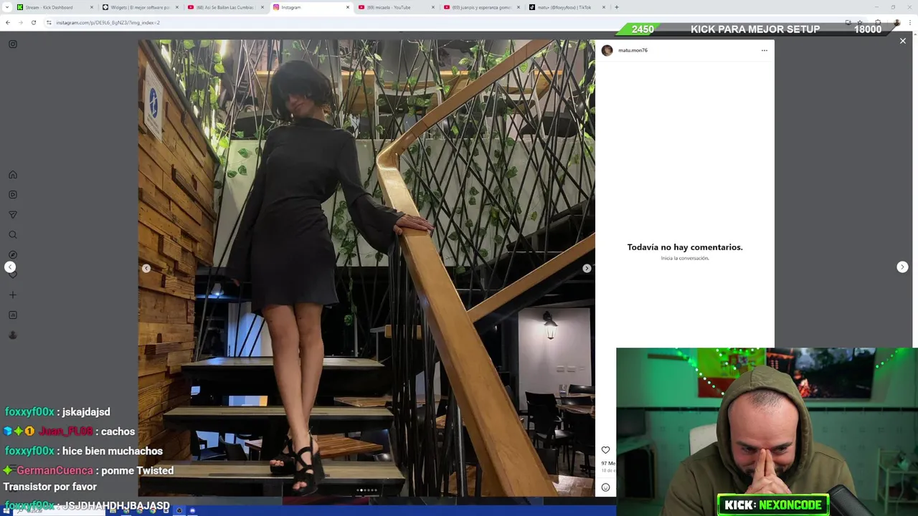Viewport: 918px width, 516px height.
Task: Open the emoji picker for comments
Action: 605,487
